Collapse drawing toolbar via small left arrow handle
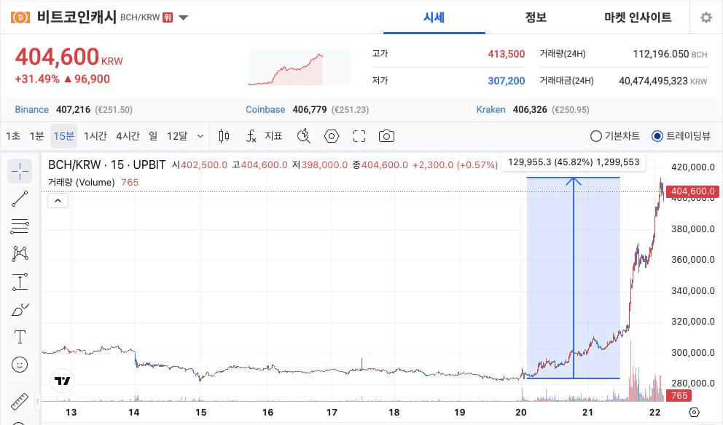The image size is (723, 425). click(38, 402)
